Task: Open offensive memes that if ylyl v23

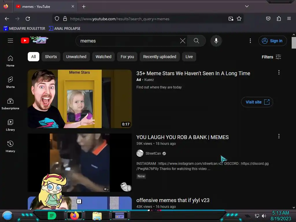Action: (x=173, y=200)
